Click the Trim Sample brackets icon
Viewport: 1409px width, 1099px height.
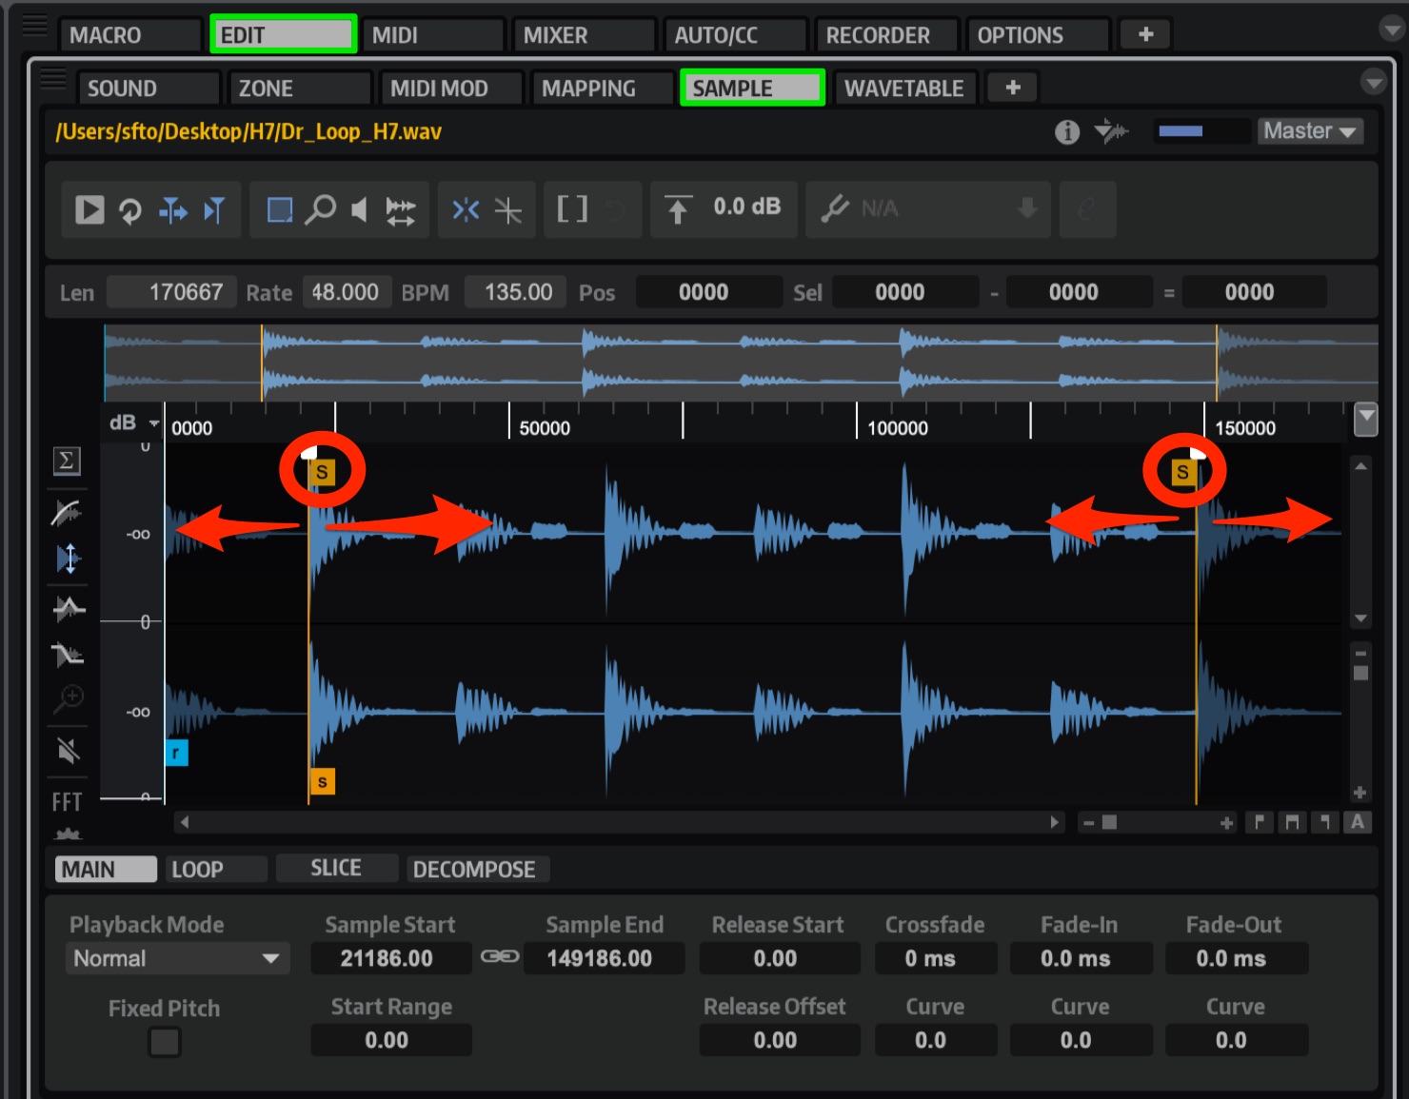pos(572,208)
